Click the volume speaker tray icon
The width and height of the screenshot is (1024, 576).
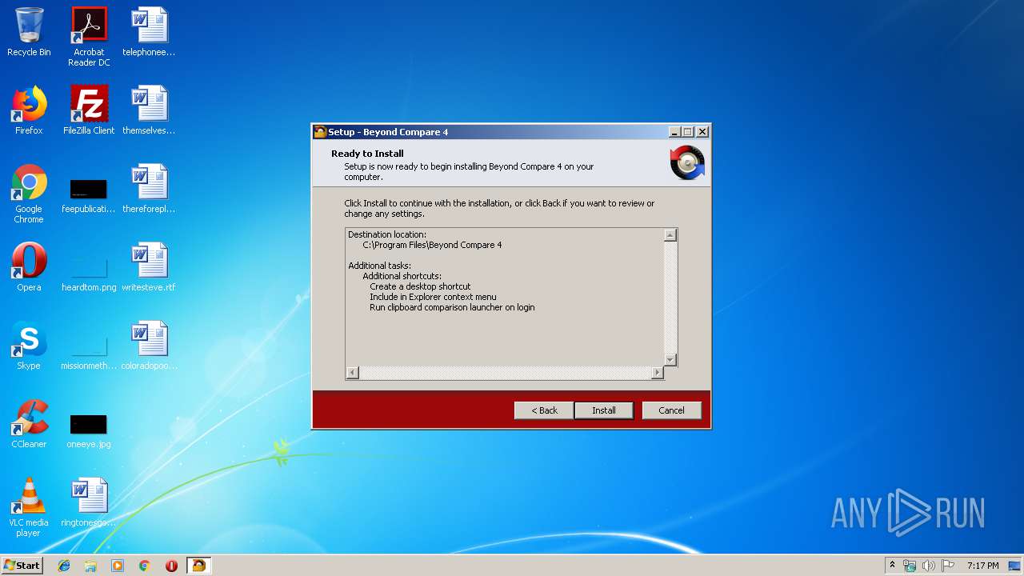[929, 566]
